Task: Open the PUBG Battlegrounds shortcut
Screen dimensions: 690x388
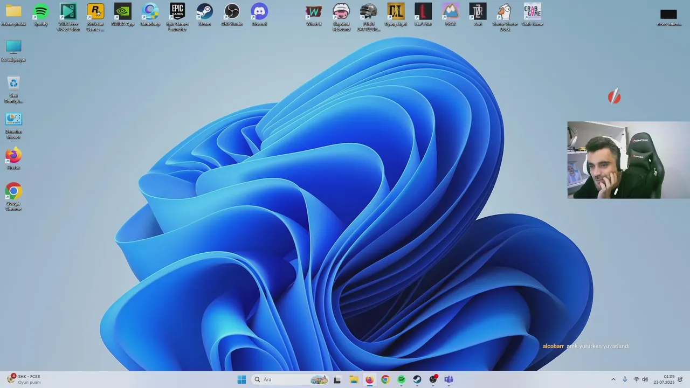Action: click(x=369, y=17)
